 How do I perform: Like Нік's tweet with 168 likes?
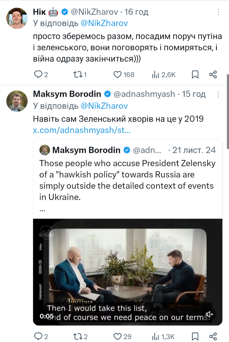tap(117, 74)
